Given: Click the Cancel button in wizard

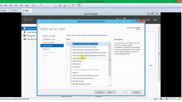Looking at the screenshot, I should (x=136, y=92).
